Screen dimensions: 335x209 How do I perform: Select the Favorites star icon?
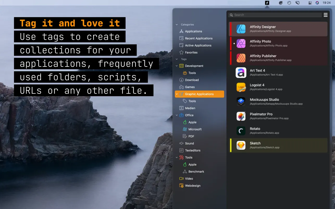(182, 52)
